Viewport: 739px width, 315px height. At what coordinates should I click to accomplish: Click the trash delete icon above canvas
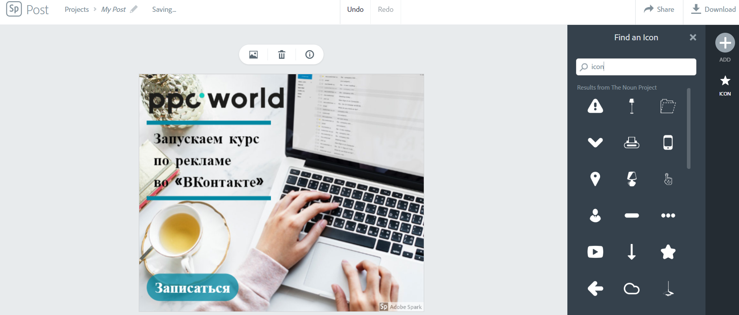coord(281,54)
